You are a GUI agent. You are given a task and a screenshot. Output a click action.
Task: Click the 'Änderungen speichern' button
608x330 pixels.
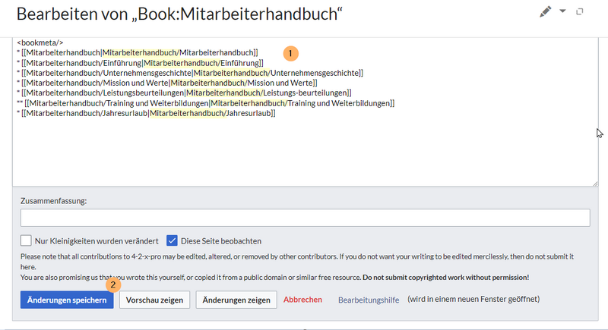tap(67, 300)
